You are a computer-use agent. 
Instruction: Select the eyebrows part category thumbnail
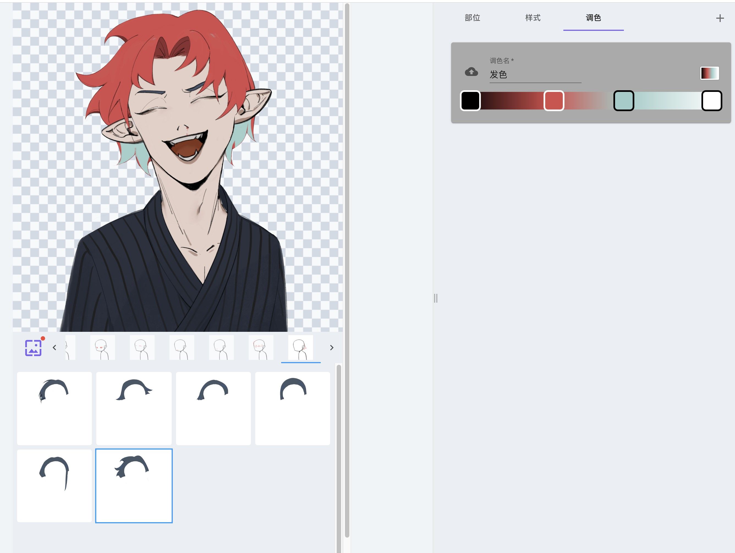[142, 347]
